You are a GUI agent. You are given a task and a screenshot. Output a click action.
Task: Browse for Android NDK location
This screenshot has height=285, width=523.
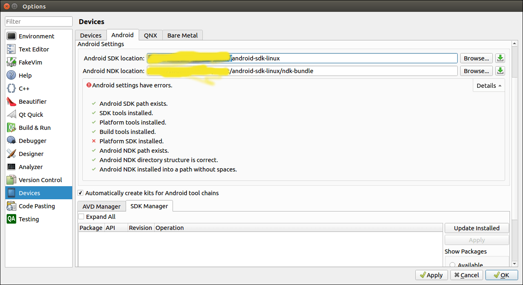(x=476, y=71)
